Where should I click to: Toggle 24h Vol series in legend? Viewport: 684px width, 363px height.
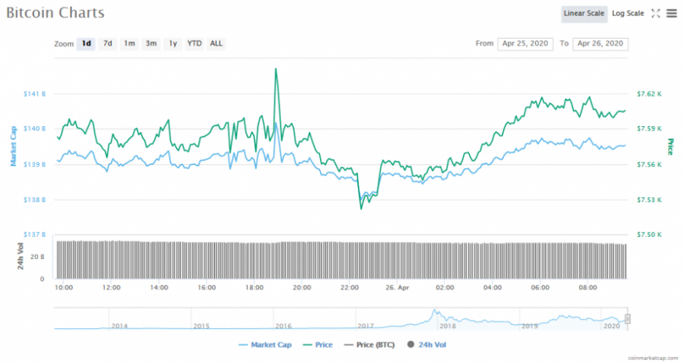point(426,345)
